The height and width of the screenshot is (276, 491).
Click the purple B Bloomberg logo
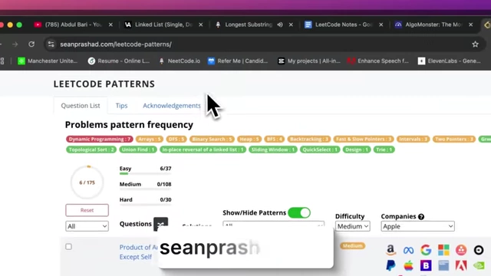coord(426,265)
